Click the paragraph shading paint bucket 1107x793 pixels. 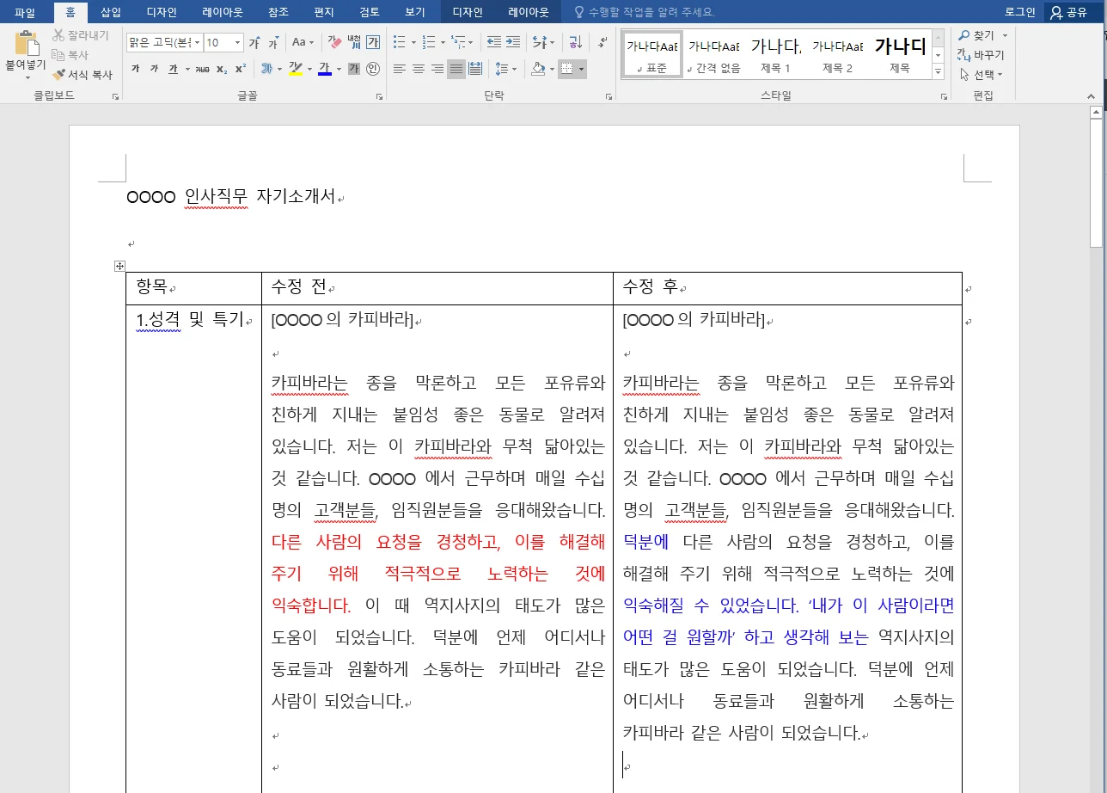point(538,69)
